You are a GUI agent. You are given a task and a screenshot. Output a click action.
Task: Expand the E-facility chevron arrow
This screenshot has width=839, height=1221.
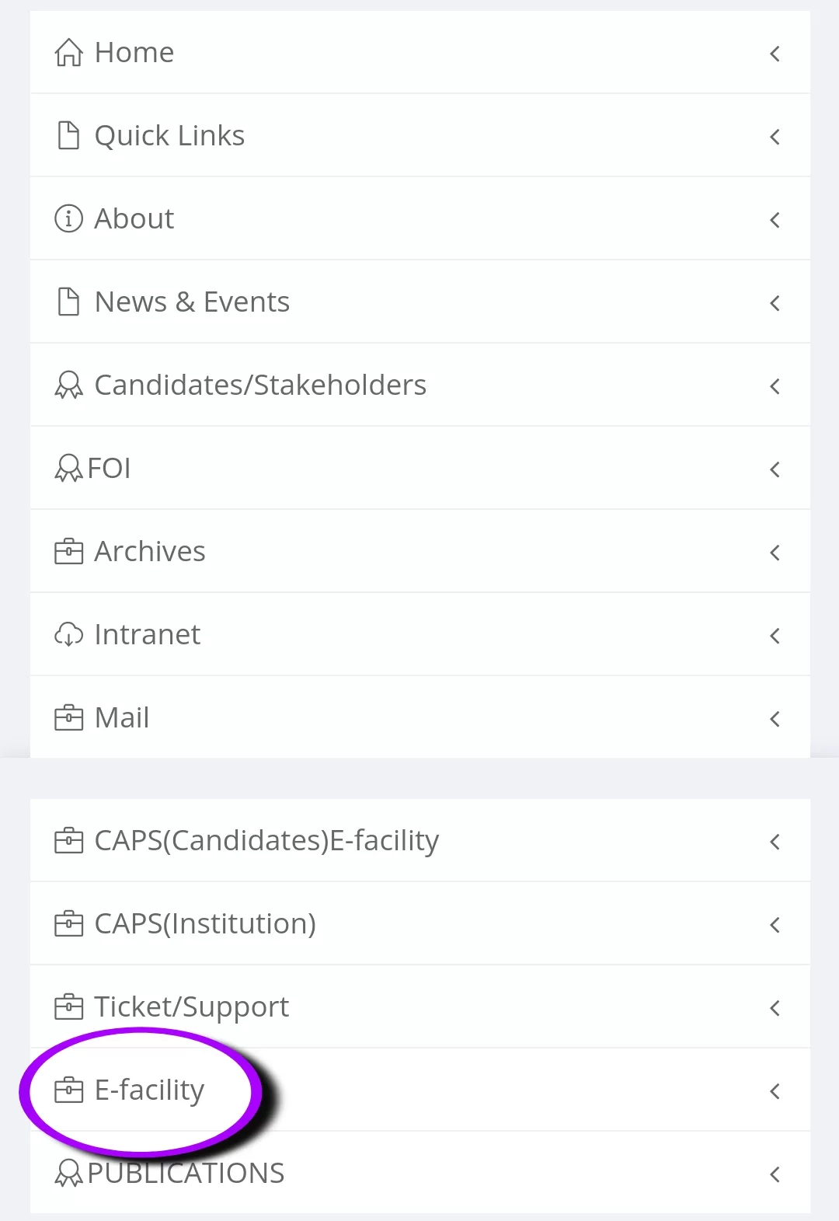coord(775,1091)
